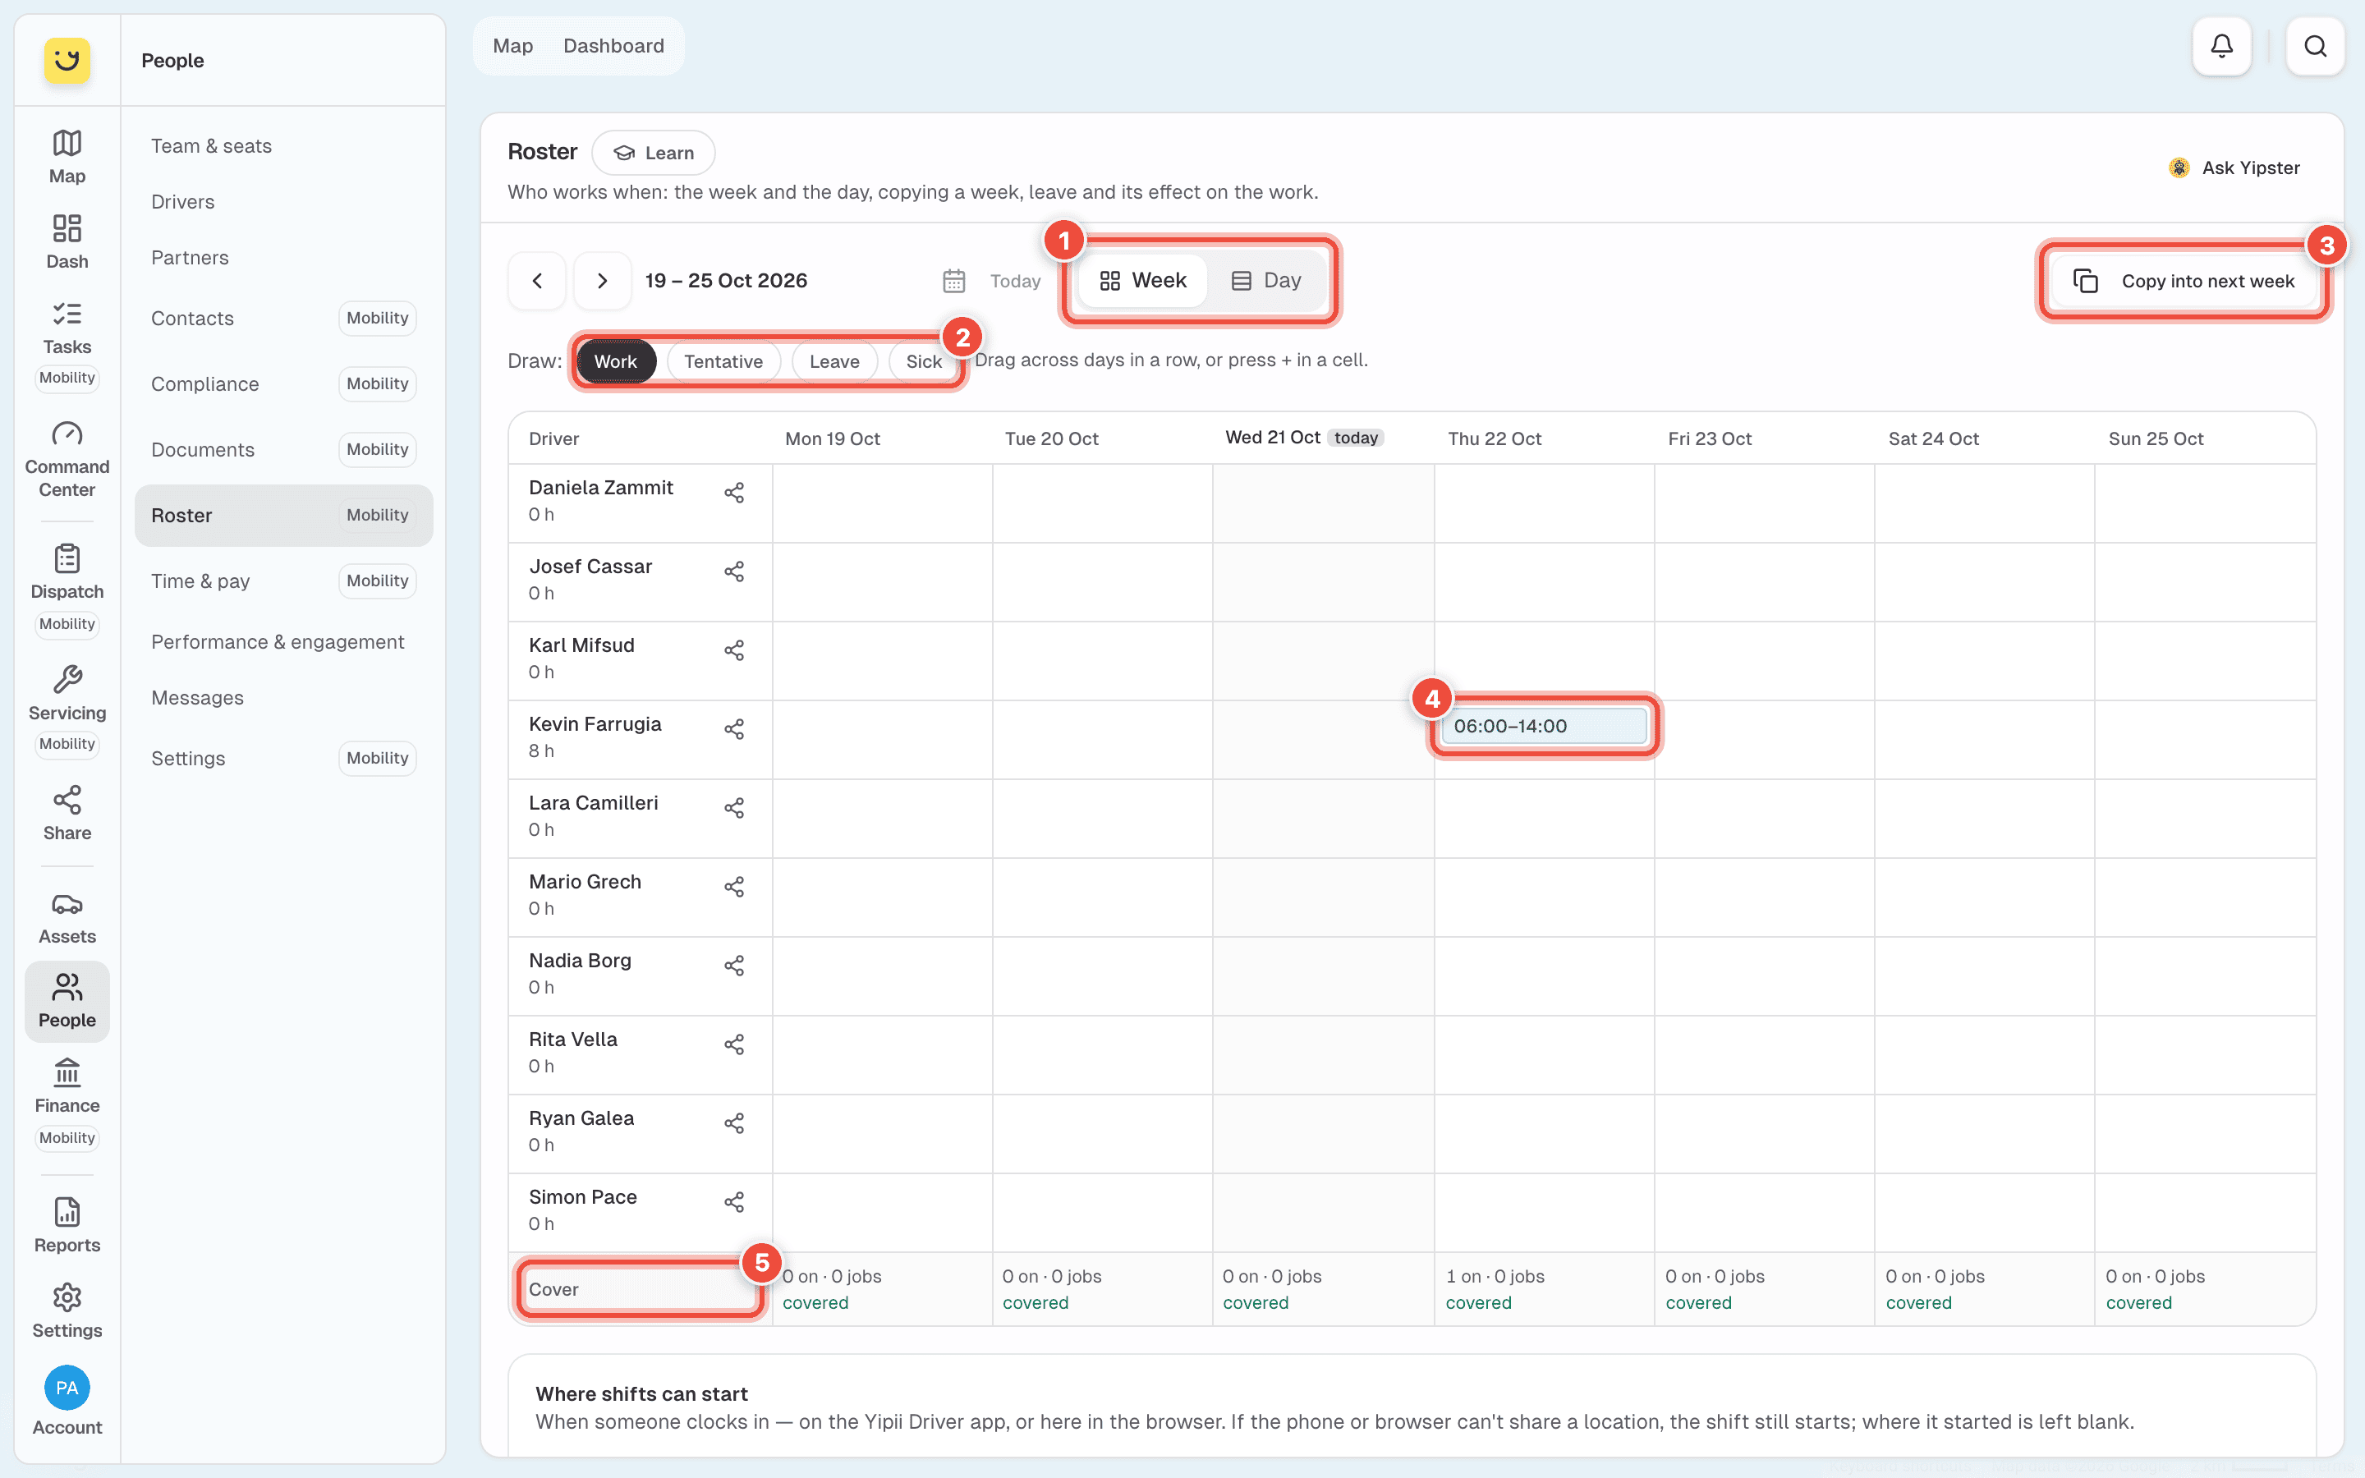Open the Command Center section
Screen dimensions: 2365x1478
tap(67, 460)
